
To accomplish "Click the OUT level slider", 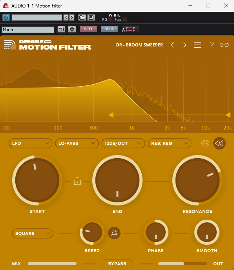I will 183,264.
